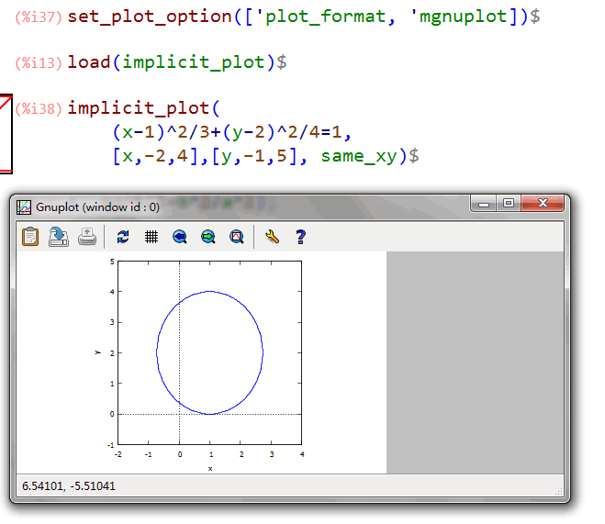Click the y axis label beside plot
This screenshot has width=605, height=524.
click(x=98, y=352)
